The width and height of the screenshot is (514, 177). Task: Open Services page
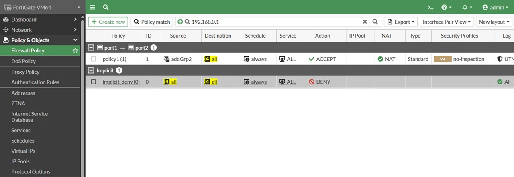(x=21, y=130)
